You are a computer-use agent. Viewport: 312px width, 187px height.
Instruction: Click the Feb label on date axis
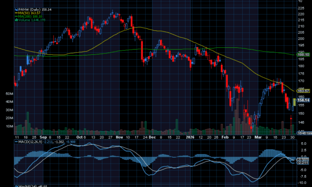pyautogui.click(x=225, y=137)
